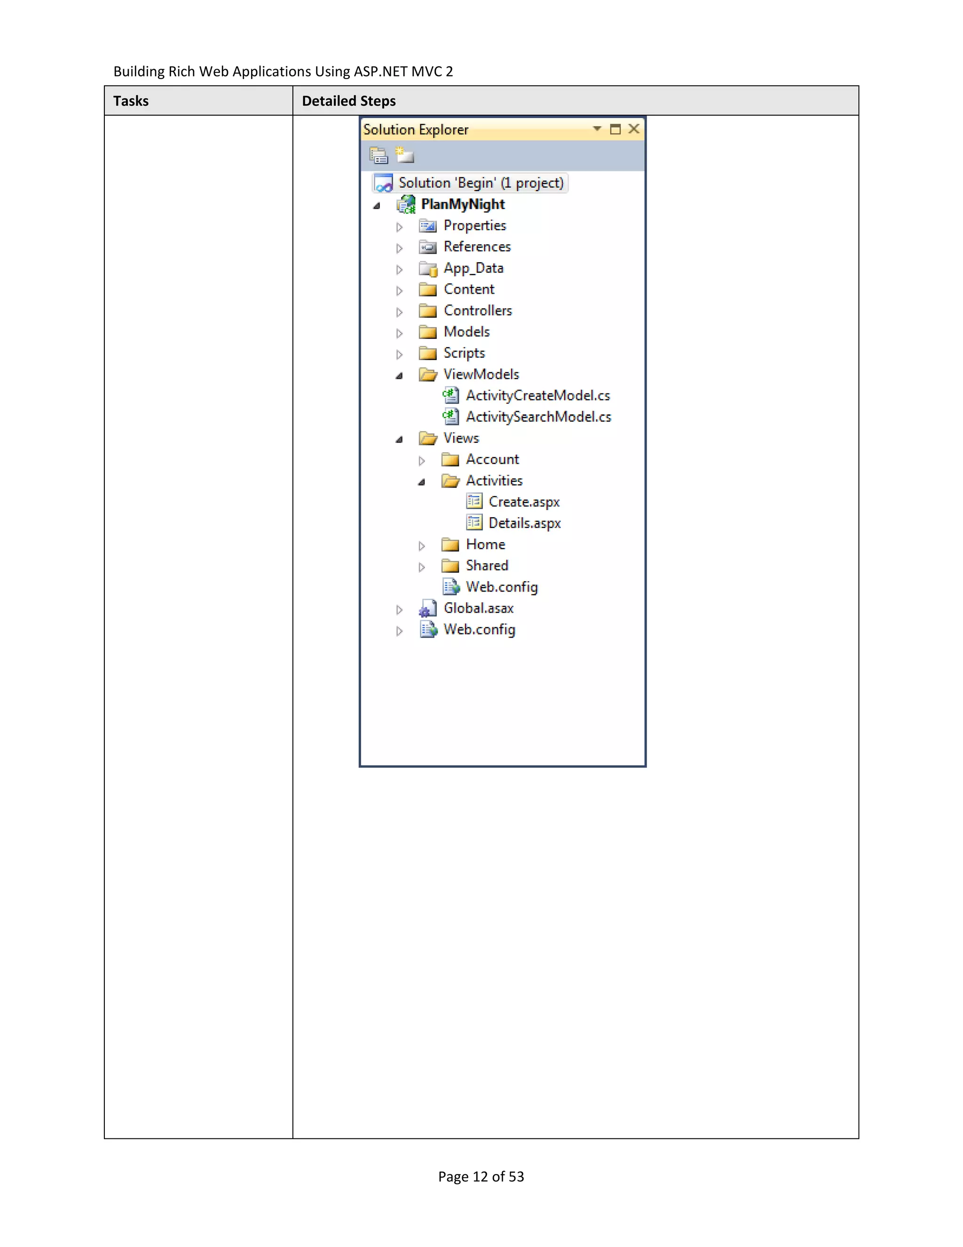Click the References folder icon
Image resolution: width=963 pixels, height=1247 pixels.
[428, 247]
